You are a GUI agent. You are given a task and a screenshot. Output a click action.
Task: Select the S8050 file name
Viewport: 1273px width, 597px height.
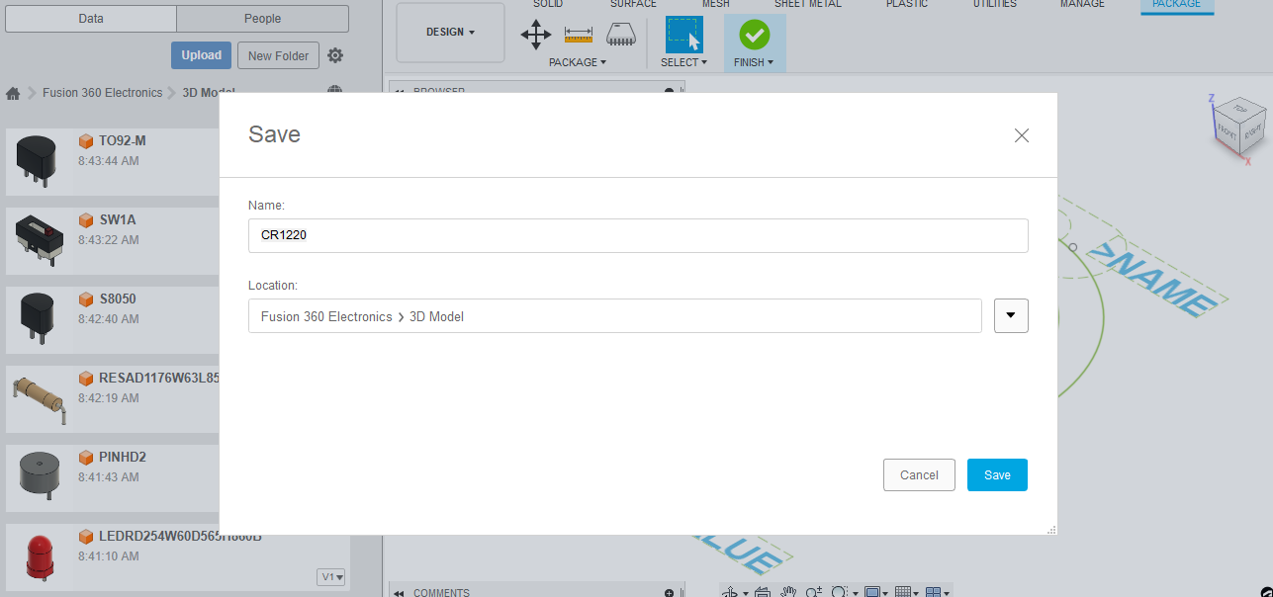(119, 299)
